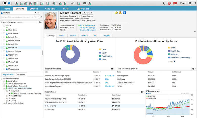
Task: Go to the Opportunities tab
Action: (x=83, y=9)
